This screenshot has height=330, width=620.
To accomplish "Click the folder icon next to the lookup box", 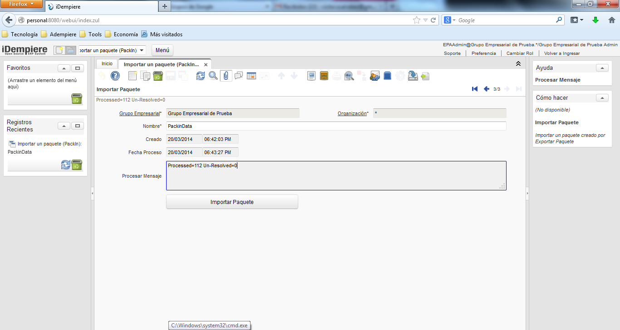I will [70, 50].
